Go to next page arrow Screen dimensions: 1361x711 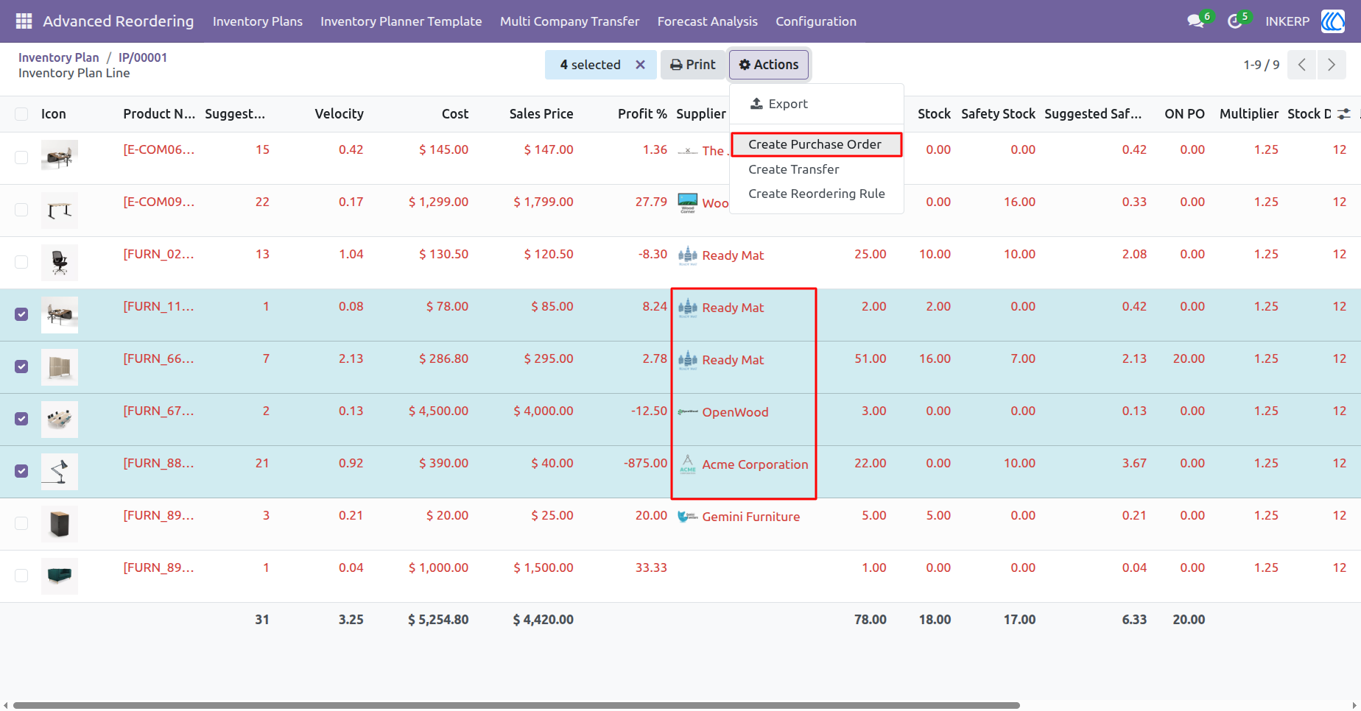pos(1332,65)
